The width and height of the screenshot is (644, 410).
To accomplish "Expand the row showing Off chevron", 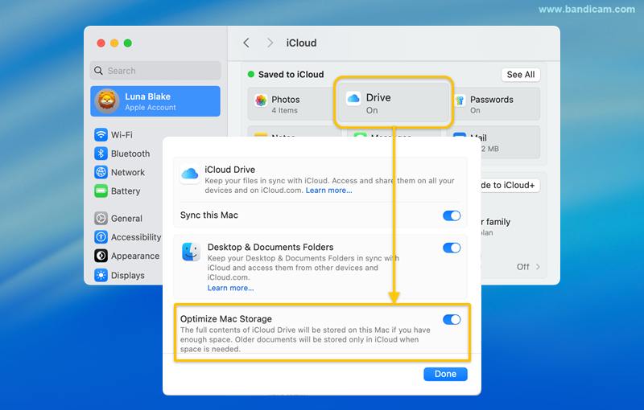I will pos(529,267).
